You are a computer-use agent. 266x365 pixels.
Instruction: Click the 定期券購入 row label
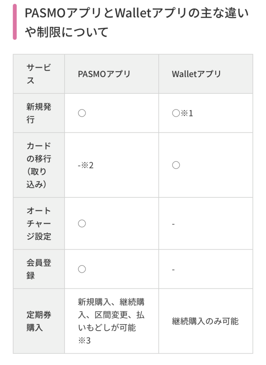39,321
